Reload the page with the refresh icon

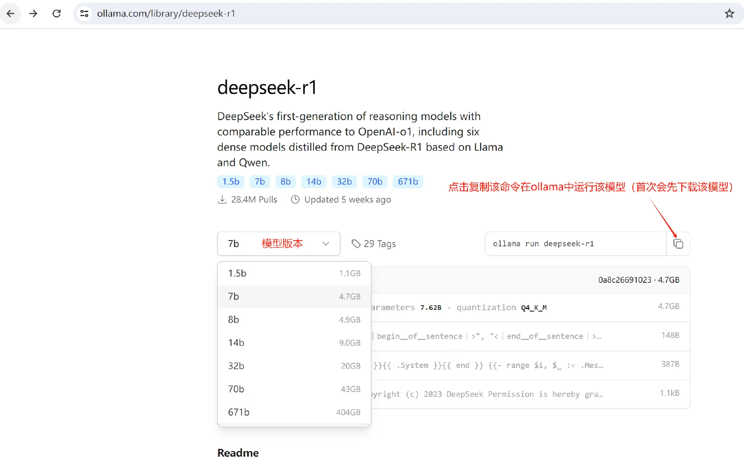point(57,14)
